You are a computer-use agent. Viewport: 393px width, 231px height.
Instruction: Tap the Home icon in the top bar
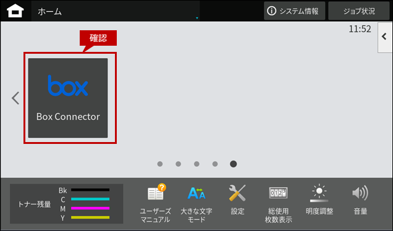[15, 11]
